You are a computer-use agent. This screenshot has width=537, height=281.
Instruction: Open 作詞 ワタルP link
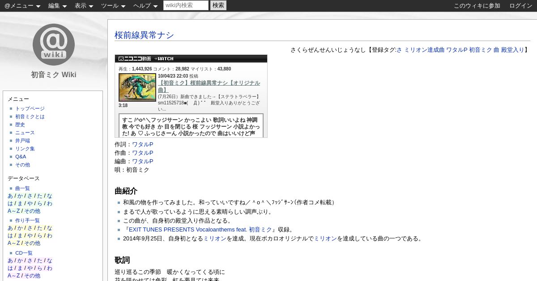(x=142, y=145)
